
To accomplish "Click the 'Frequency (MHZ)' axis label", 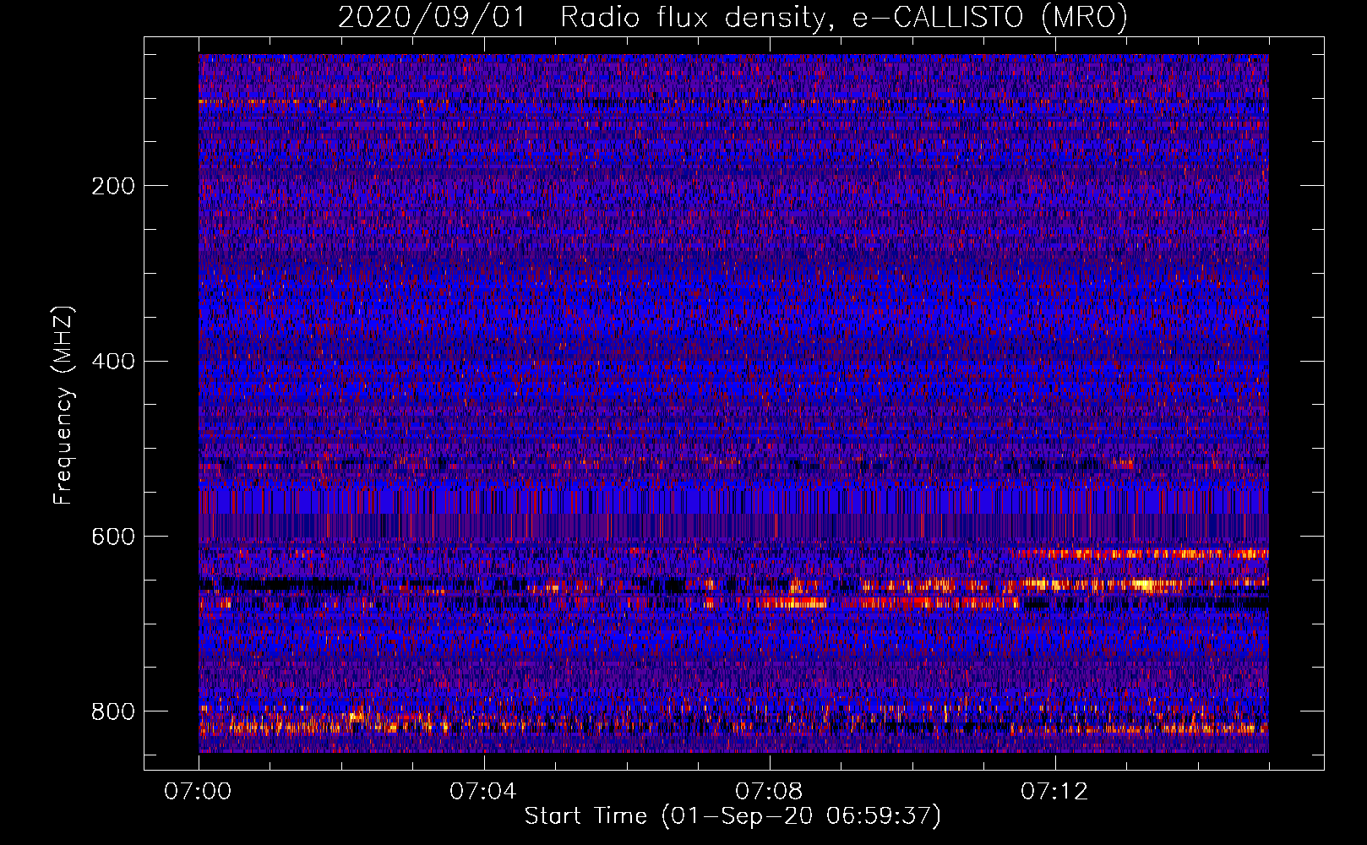I will (x=63, y=406).
